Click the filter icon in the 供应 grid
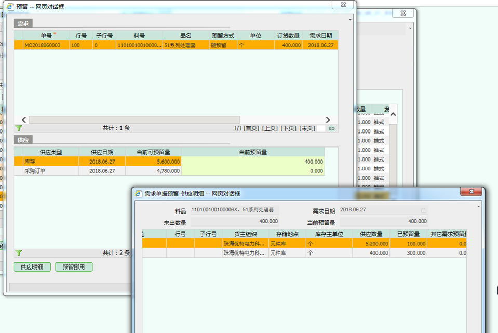Image resolution: width=498 pixels, height=333 pixels. click(x=19, y=253)
